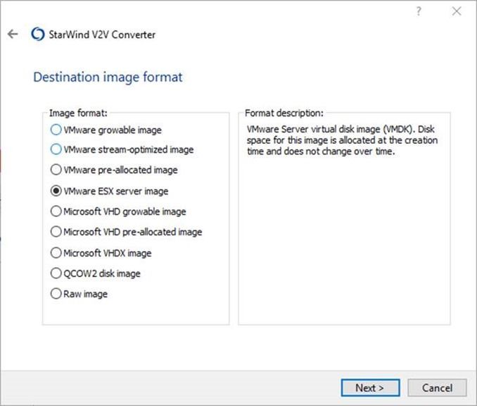Click the StarWind V2V Converter title
This screenshot has height=406, width=477.
tap(102, 35)
